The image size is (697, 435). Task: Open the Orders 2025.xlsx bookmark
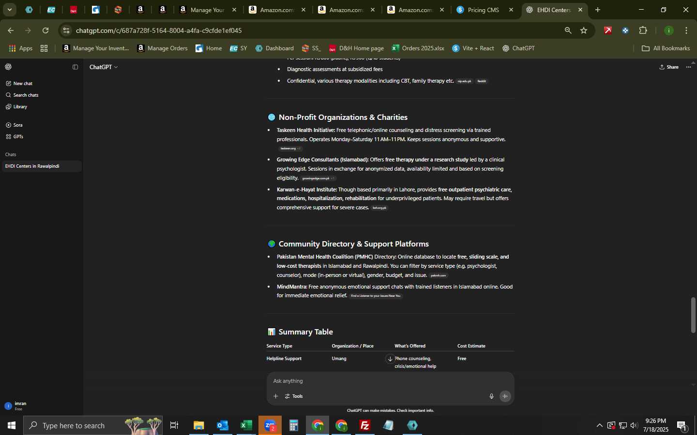(418, 48)
